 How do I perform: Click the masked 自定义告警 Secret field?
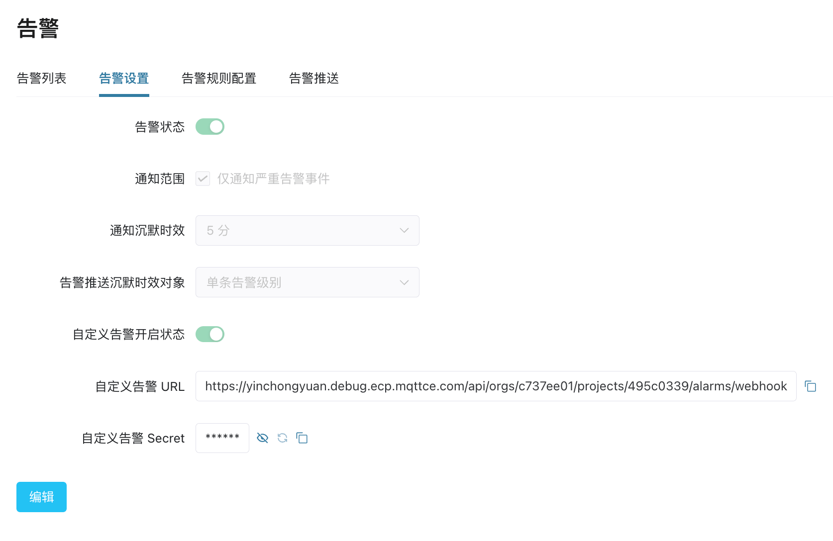pyautogui.click(x=222, y=438)
